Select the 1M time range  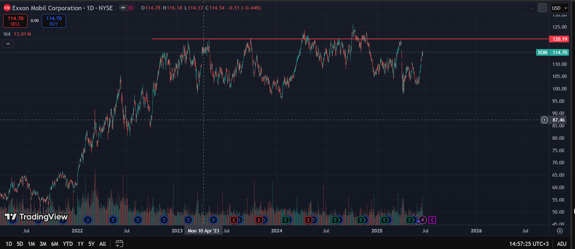click(31, 244)
